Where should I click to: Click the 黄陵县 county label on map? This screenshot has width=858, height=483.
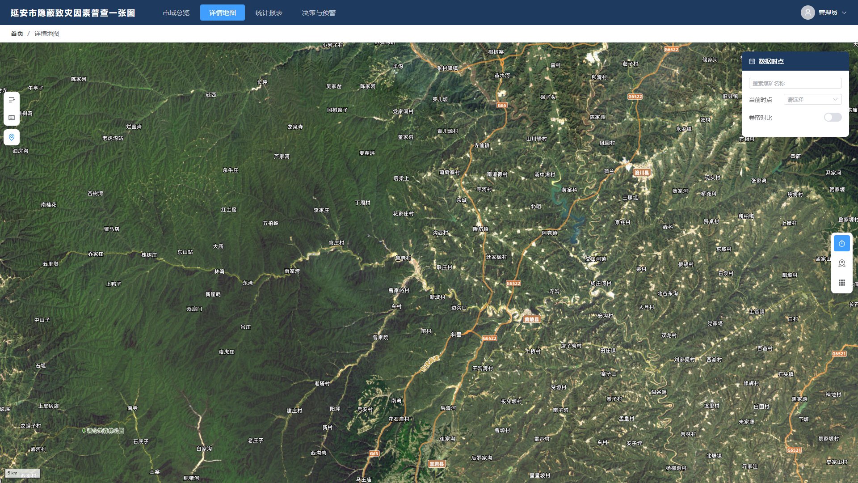click(532, 319)
